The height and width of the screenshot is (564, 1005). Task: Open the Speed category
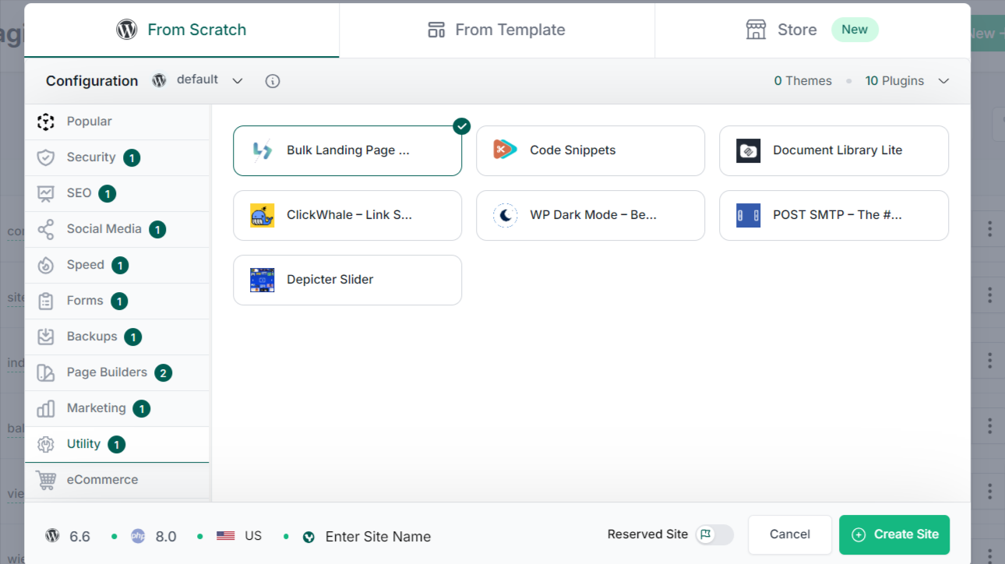pyautogui.click(x=117, y=265)
